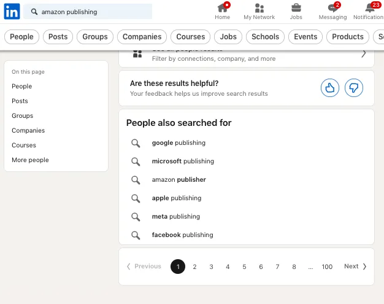Select the People filter pill

(x=21, y=37)
